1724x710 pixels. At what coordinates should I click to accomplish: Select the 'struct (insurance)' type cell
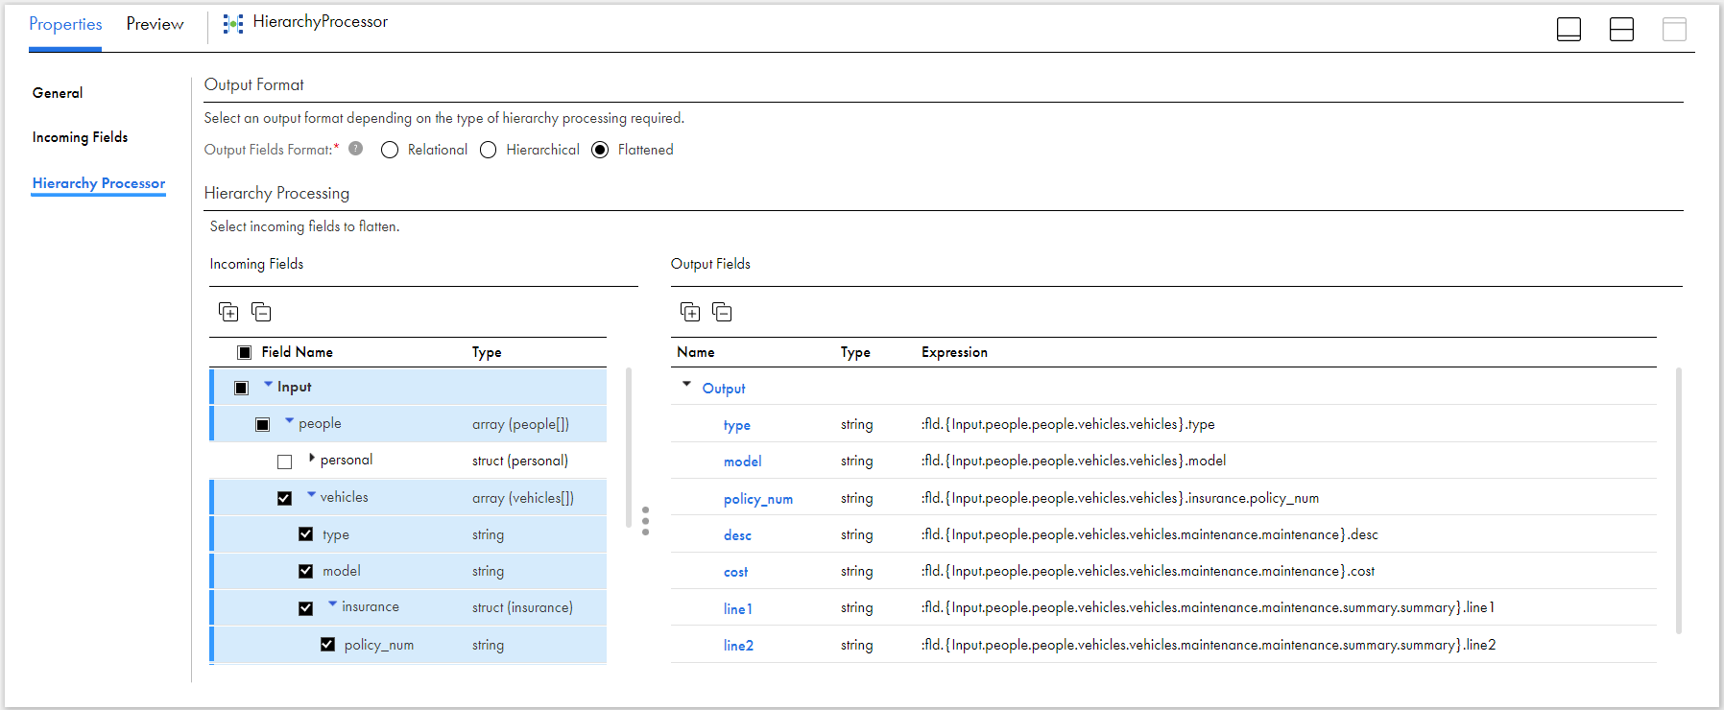click(522, 607)
